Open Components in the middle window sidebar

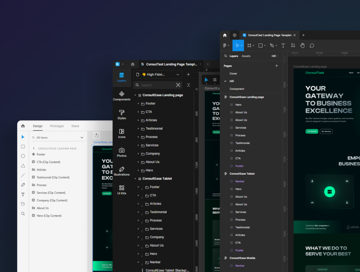[x=122, y=96]
